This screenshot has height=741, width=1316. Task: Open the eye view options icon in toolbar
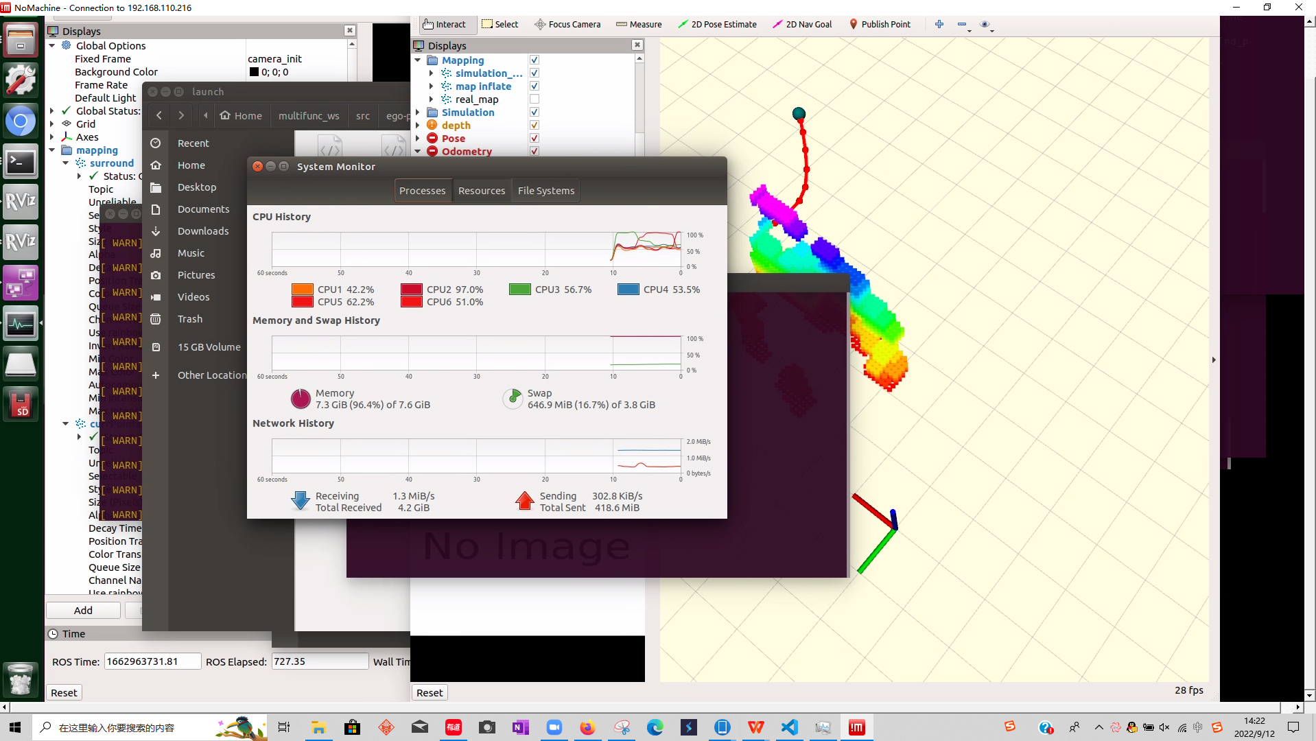click(985, 24)
